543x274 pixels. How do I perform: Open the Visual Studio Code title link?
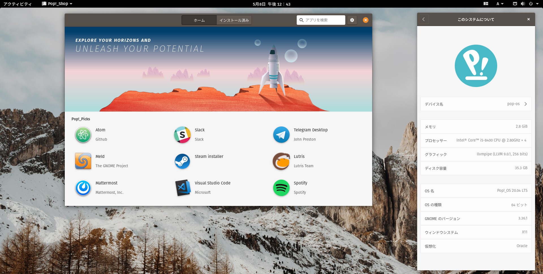coord(212,183)
